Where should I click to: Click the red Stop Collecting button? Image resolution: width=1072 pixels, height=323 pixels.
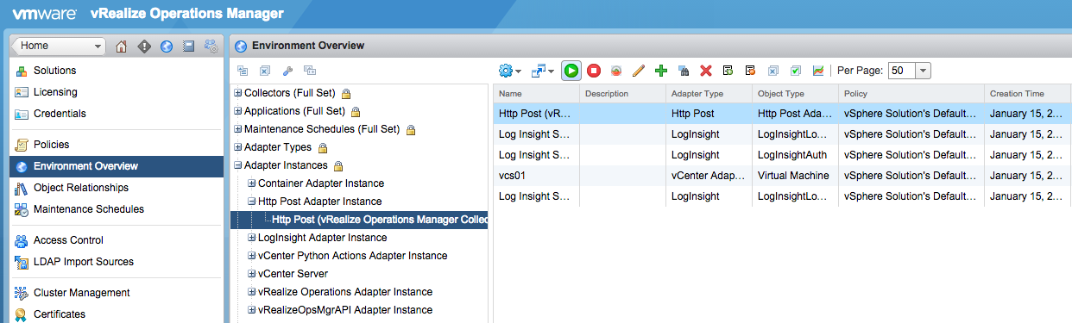pos(594,71)
